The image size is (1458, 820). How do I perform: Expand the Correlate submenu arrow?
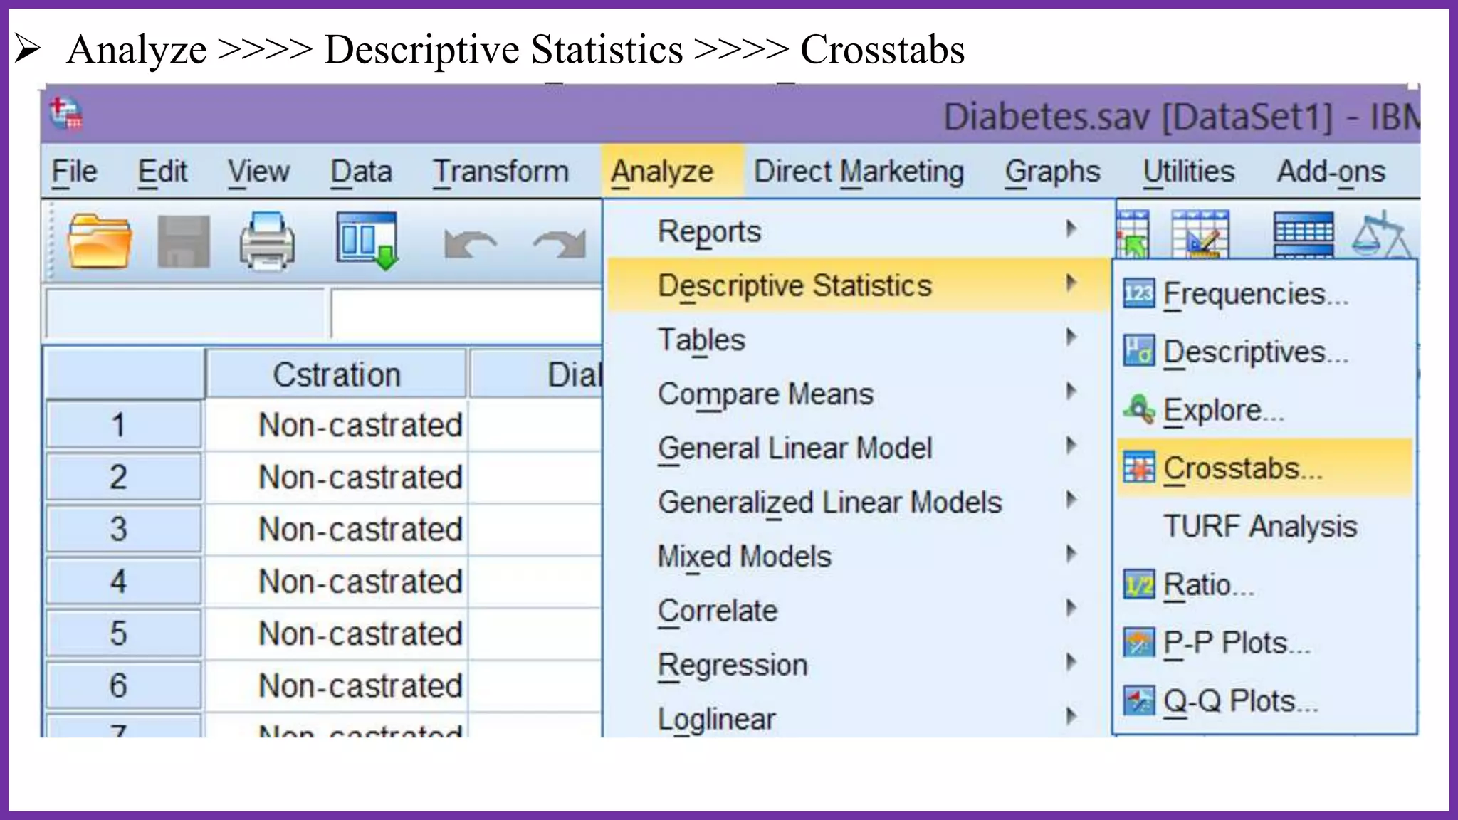(x=1071, y=608)
